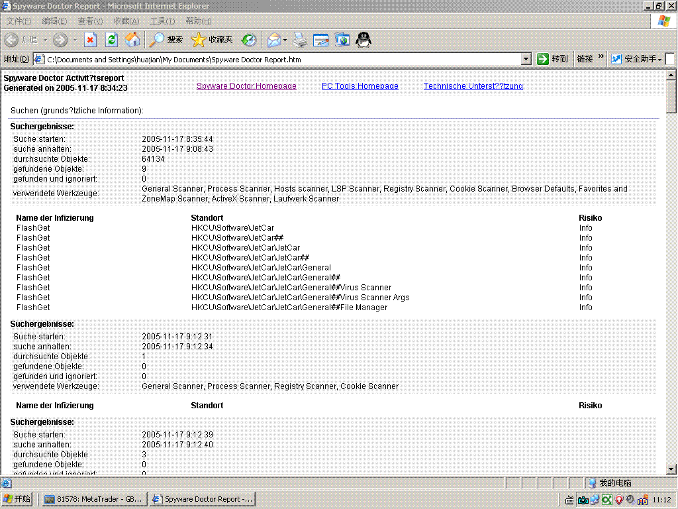Expand the Back button history arrow

[44, 40]
